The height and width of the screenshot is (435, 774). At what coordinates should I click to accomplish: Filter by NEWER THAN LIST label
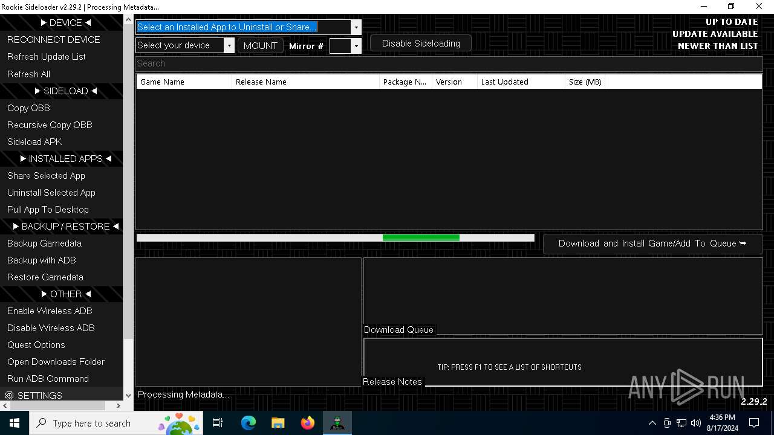coord(718,46)
